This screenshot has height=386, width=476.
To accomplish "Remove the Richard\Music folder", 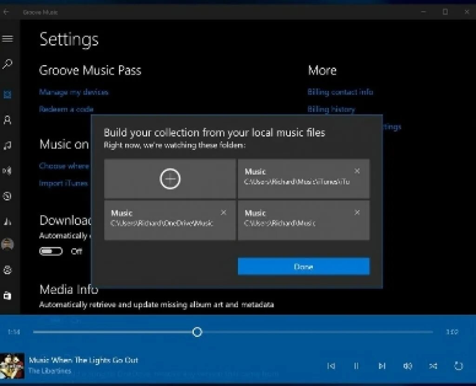I will click(x=357, y=213).
